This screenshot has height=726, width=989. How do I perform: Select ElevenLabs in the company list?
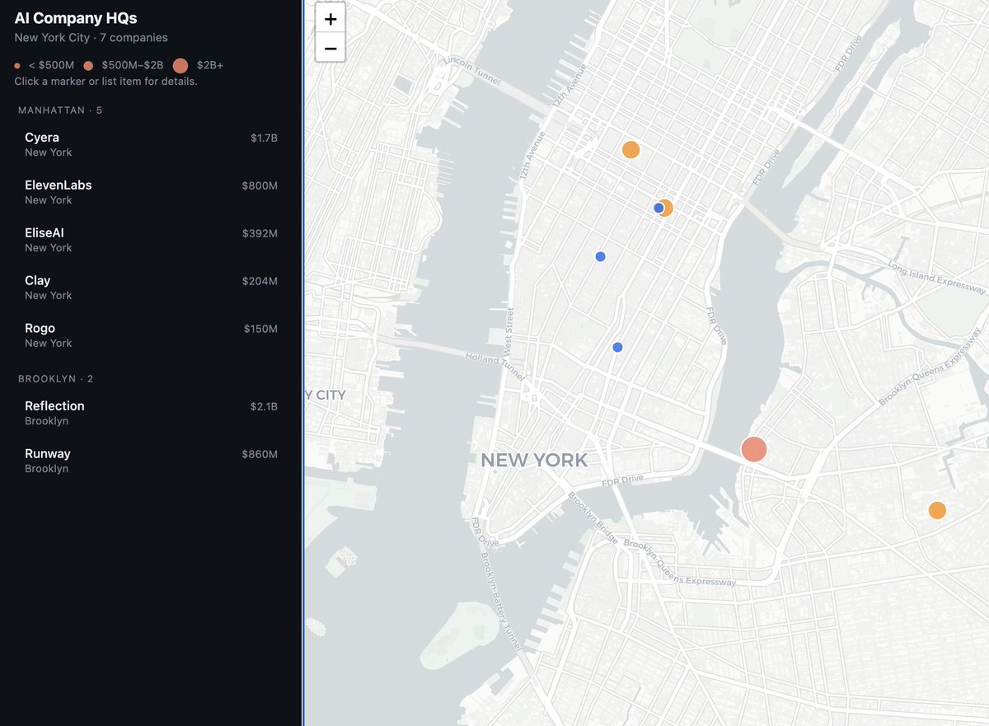[151, 192]
